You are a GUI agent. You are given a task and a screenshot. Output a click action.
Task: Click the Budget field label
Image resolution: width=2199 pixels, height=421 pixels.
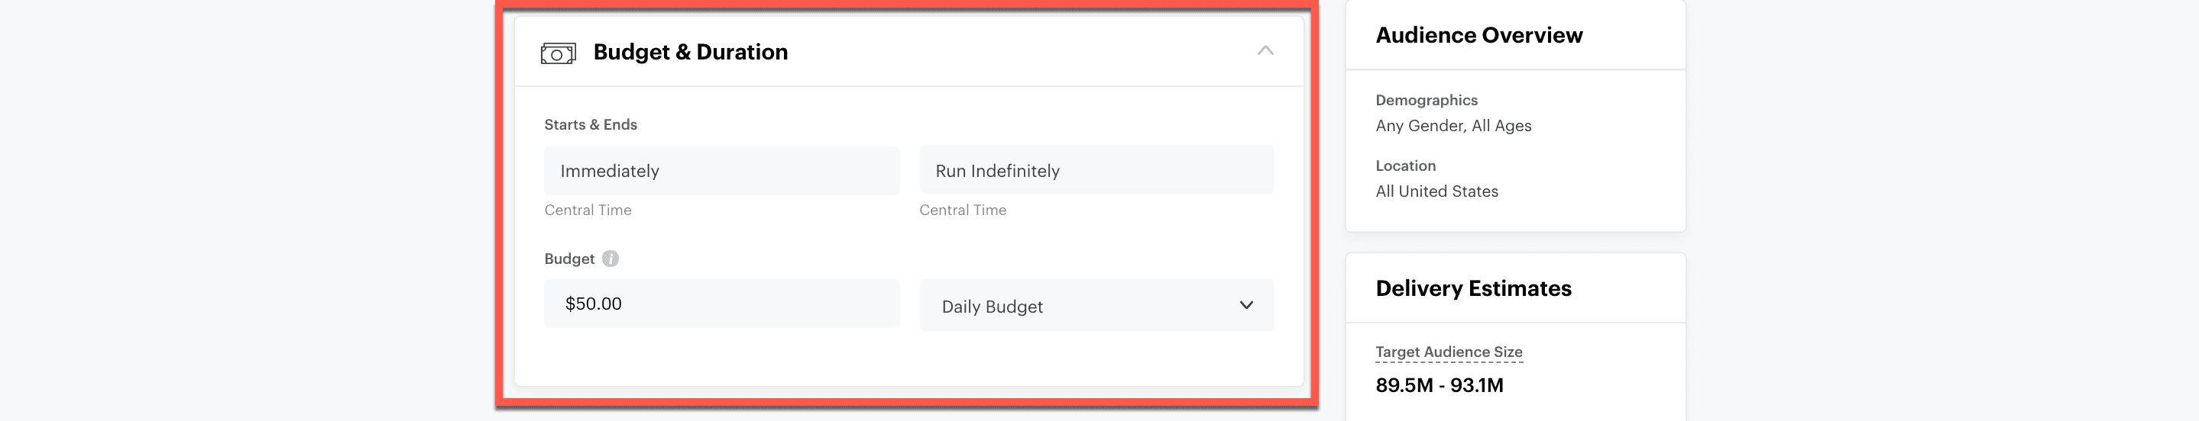pyautogui.click(x=569, y=259)
